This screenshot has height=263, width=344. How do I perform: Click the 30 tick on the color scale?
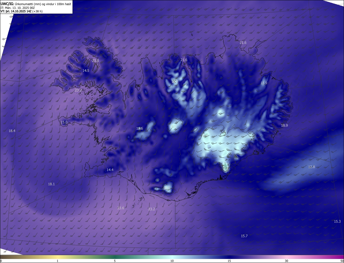point(286,261)
